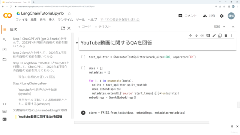The image size is (240, 135).
Task: Open the user account avatar
Action: coord(231,16)
